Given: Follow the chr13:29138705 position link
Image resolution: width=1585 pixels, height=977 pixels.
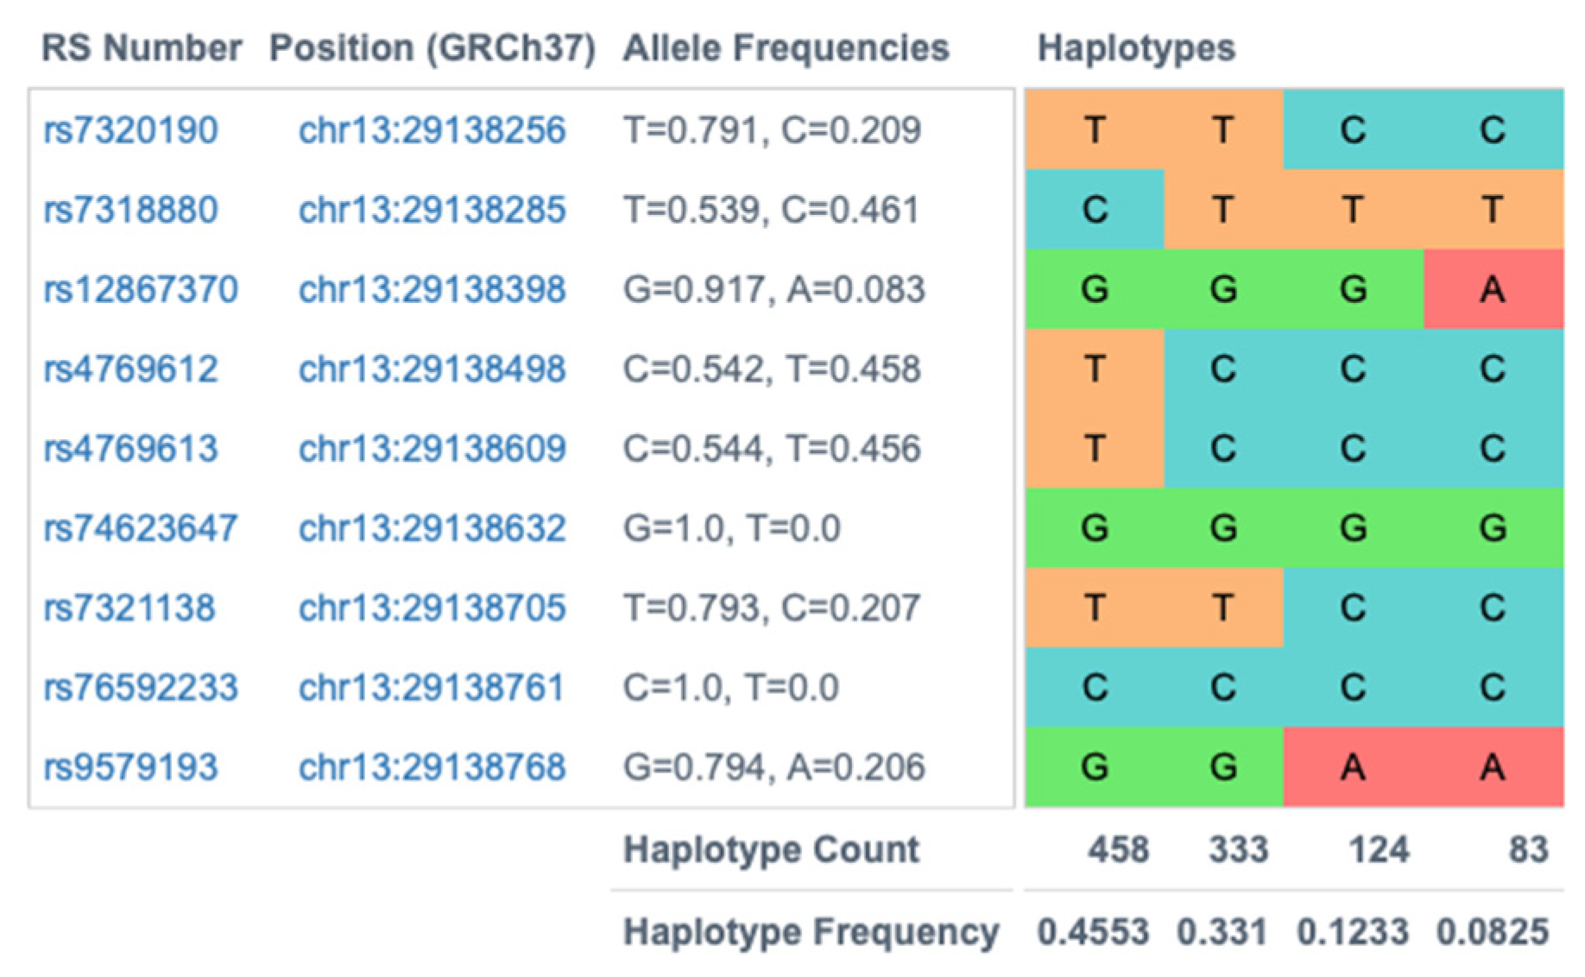Looking at the screenshot, I should coord(433,608).
